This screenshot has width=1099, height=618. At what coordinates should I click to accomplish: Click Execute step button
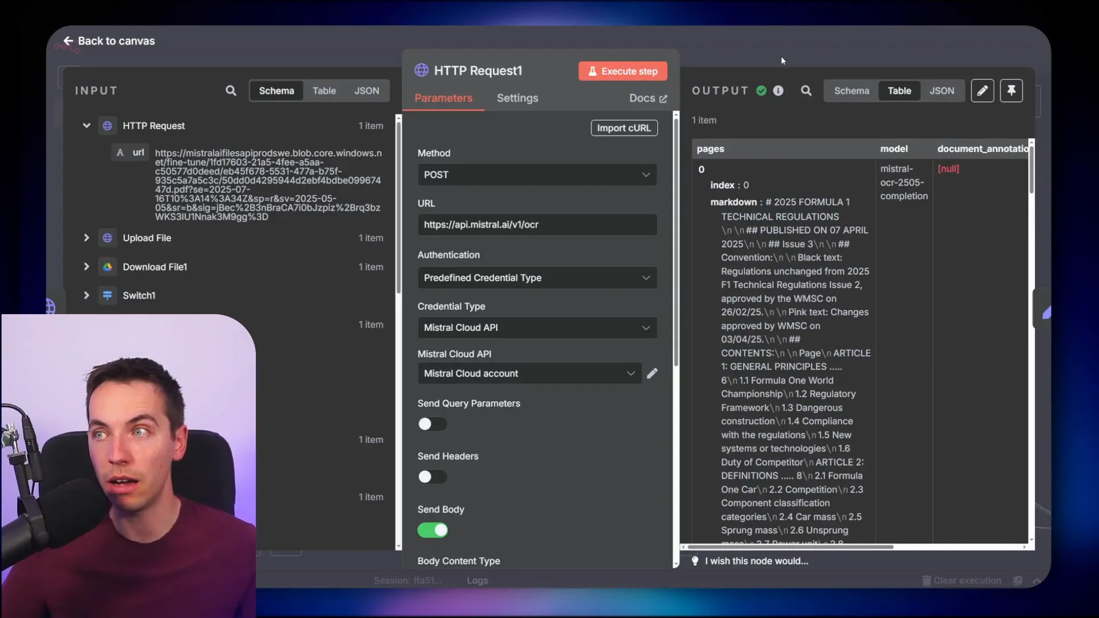pyautogui.click(x=623, y=71)
